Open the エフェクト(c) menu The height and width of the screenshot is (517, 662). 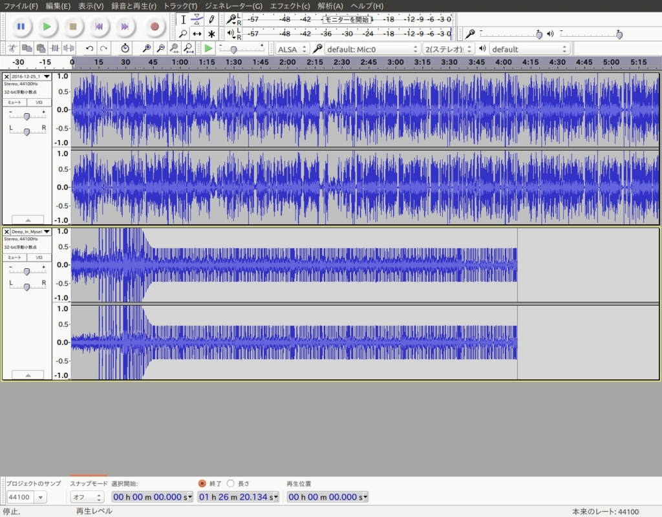290,6
